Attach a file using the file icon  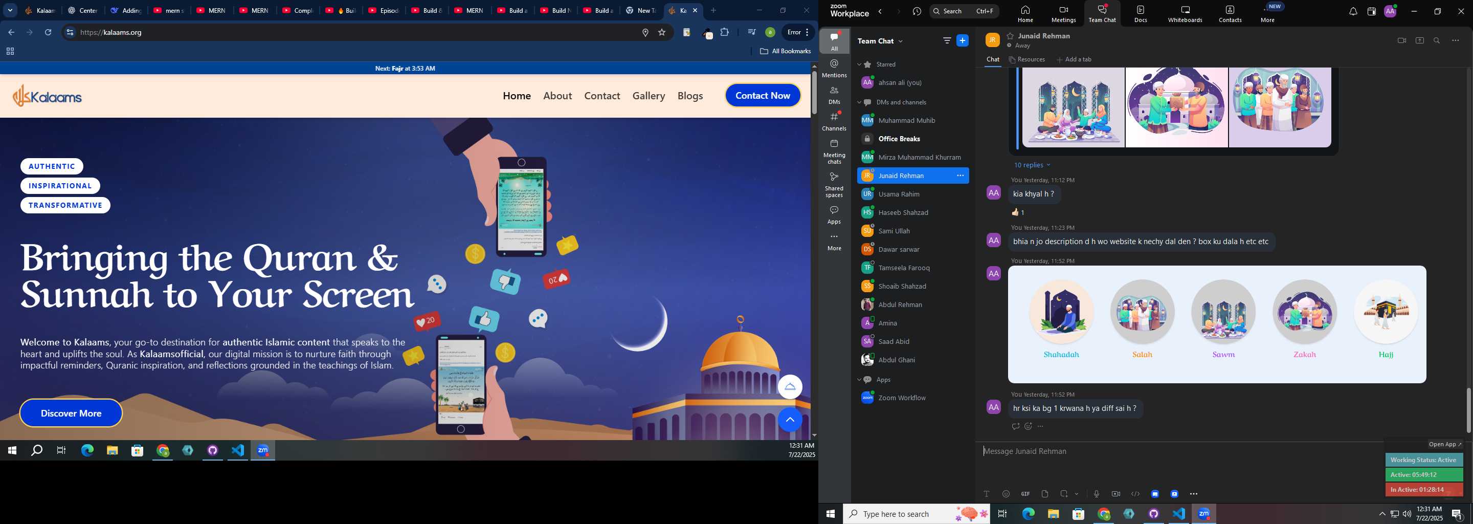(x=1045, y=494)
